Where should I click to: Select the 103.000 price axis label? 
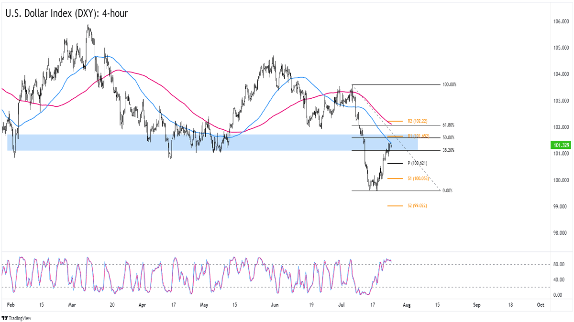coord(561,101)
